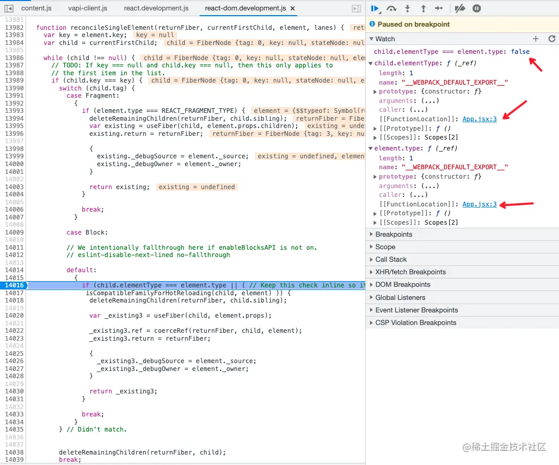Step over the next function call
This screenshot has height=465, width=559.
391,8
